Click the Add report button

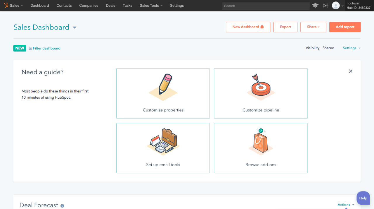click(345, 27)
